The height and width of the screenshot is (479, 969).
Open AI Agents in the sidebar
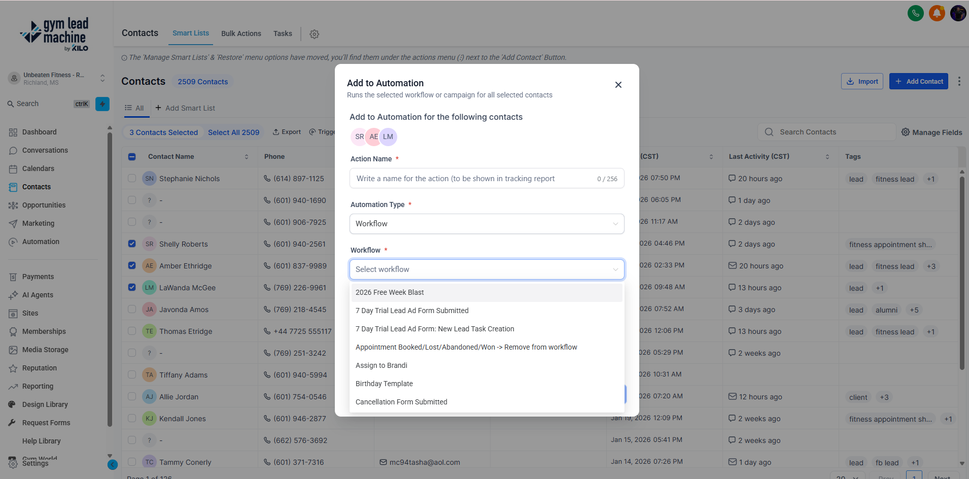(38, 295)
